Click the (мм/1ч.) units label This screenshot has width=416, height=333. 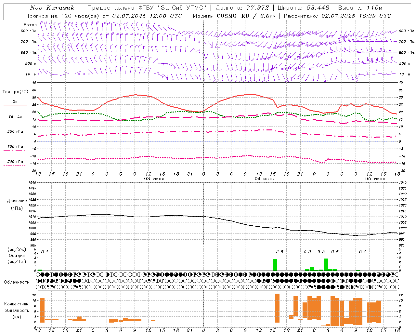click(17, 262)
